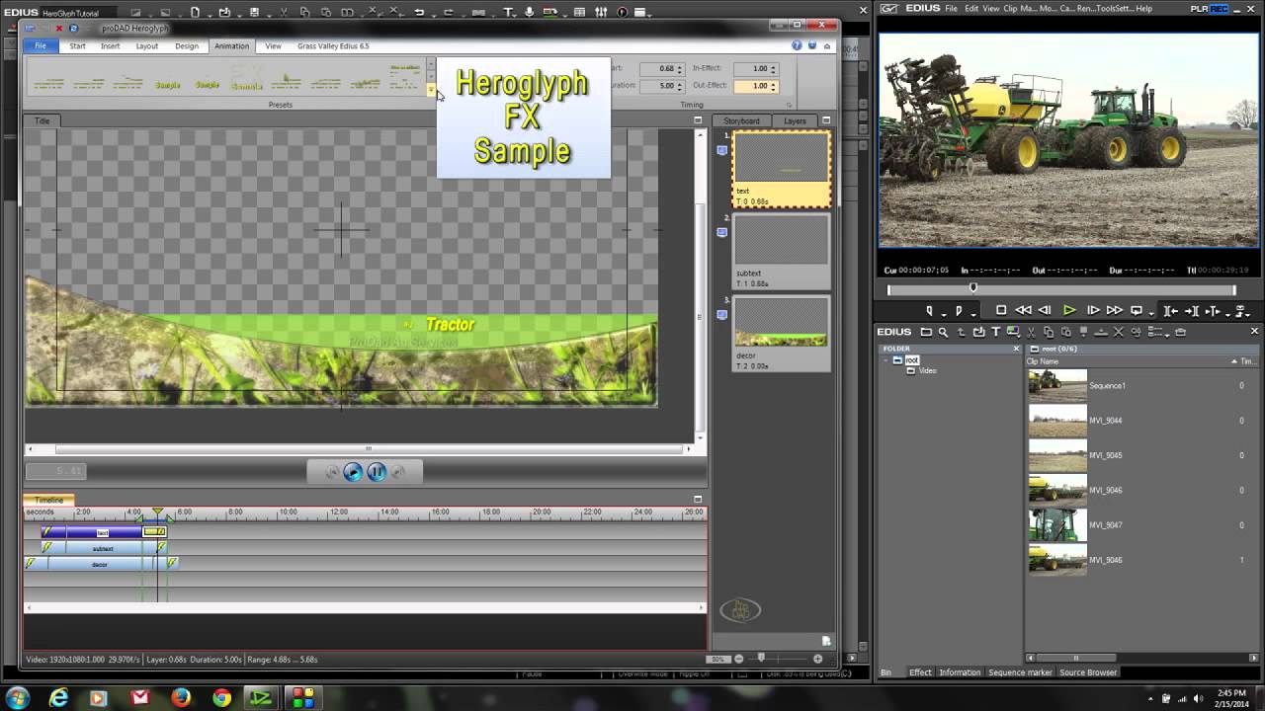
Task: Click the blue play button in Heroglyph preview
Action: (x=353, y=472)
